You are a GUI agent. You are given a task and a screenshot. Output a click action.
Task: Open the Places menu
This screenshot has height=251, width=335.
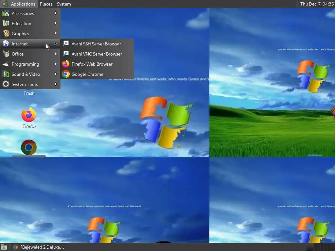pyautogui.click(x=46, y=4)
